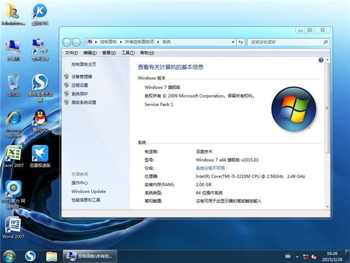
Task: Launch the Kugou music desktop shortcut
Action: [40, 14]
